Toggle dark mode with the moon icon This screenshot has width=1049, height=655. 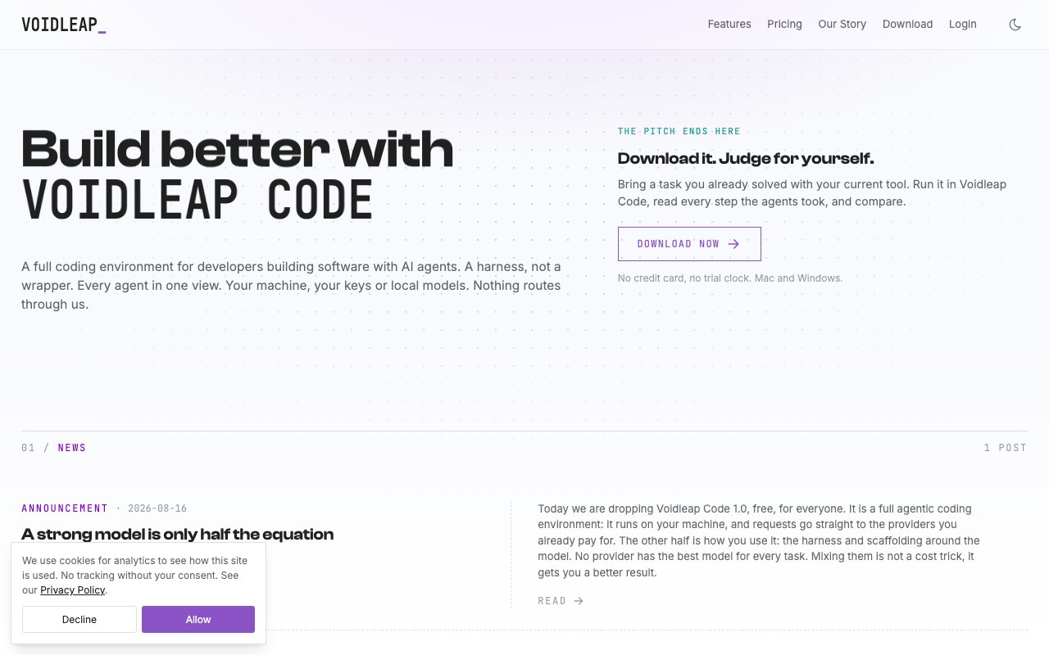coord(1015,25)
